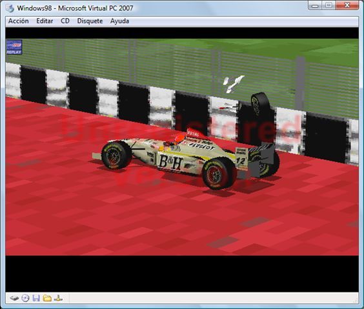
Task: Open the Editar menu
Action: click(45, 21)
